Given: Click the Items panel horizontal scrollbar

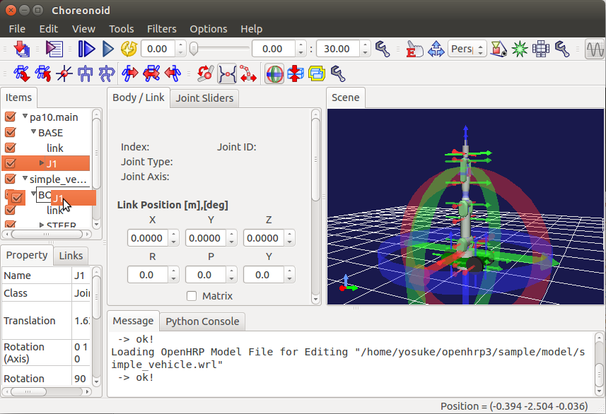Looking at the screenshot, I should [x=47, y=234].
